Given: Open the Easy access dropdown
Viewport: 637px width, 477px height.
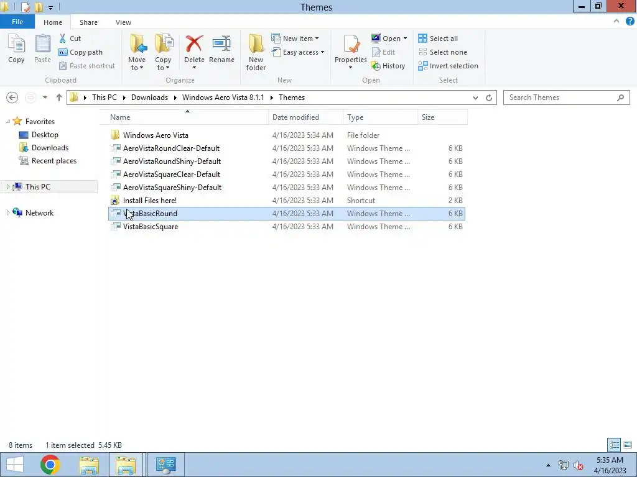Looking at the screenshot, I should click(298, 52).
